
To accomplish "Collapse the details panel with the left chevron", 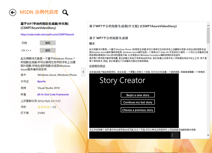I will point(83,72).
